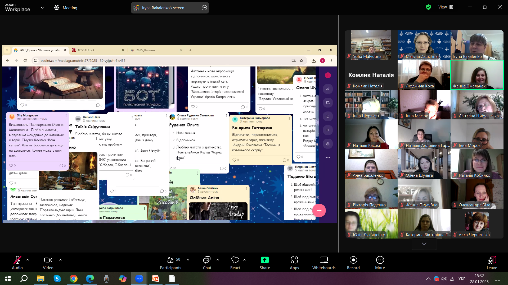Expand audio settings arrow next to Audio

tap(28, 260)
